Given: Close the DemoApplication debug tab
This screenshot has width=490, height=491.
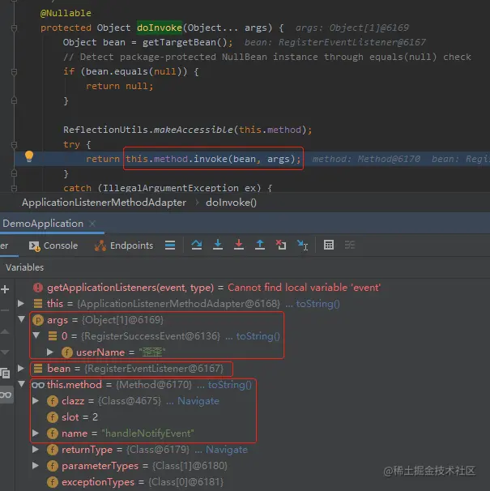Looking at the screenshot, I should click(x=92, y=224).
